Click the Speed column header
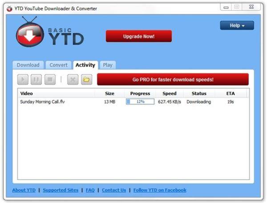This screenshot has height=203, width=267. pyautogui.click(x=170, y=94)
